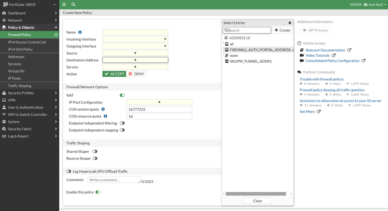Expand the Security Profiles menu
The height and width of the screenshot is (211, 388).
pos(56,93)
